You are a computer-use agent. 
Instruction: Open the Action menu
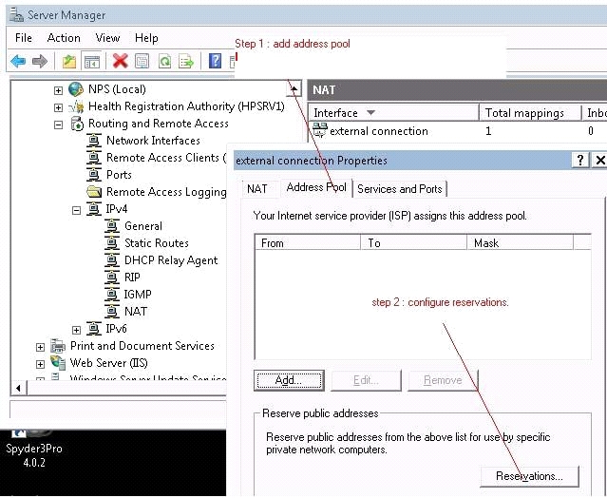click(64, 38)
